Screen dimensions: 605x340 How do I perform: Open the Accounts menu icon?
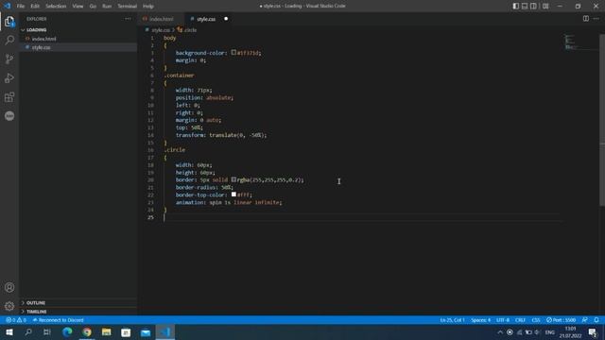(9, 287)
